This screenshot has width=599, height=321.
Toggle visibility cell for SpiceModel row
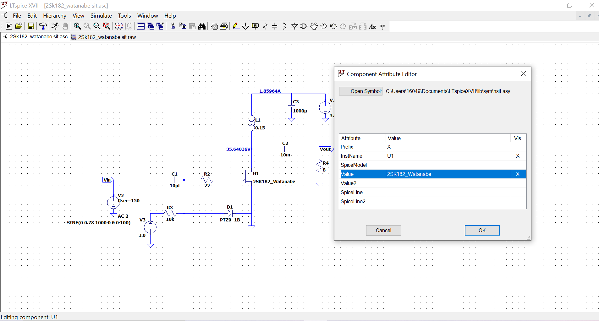tap(518, 165)
